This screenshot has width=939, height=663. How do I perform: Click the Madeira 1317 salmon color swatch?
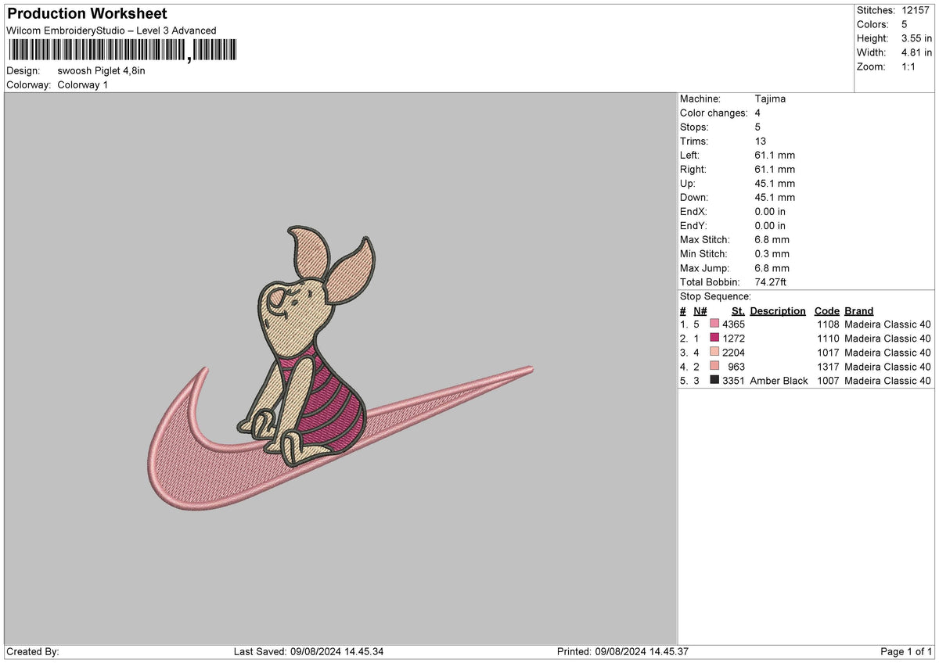(x=714, y=367)
